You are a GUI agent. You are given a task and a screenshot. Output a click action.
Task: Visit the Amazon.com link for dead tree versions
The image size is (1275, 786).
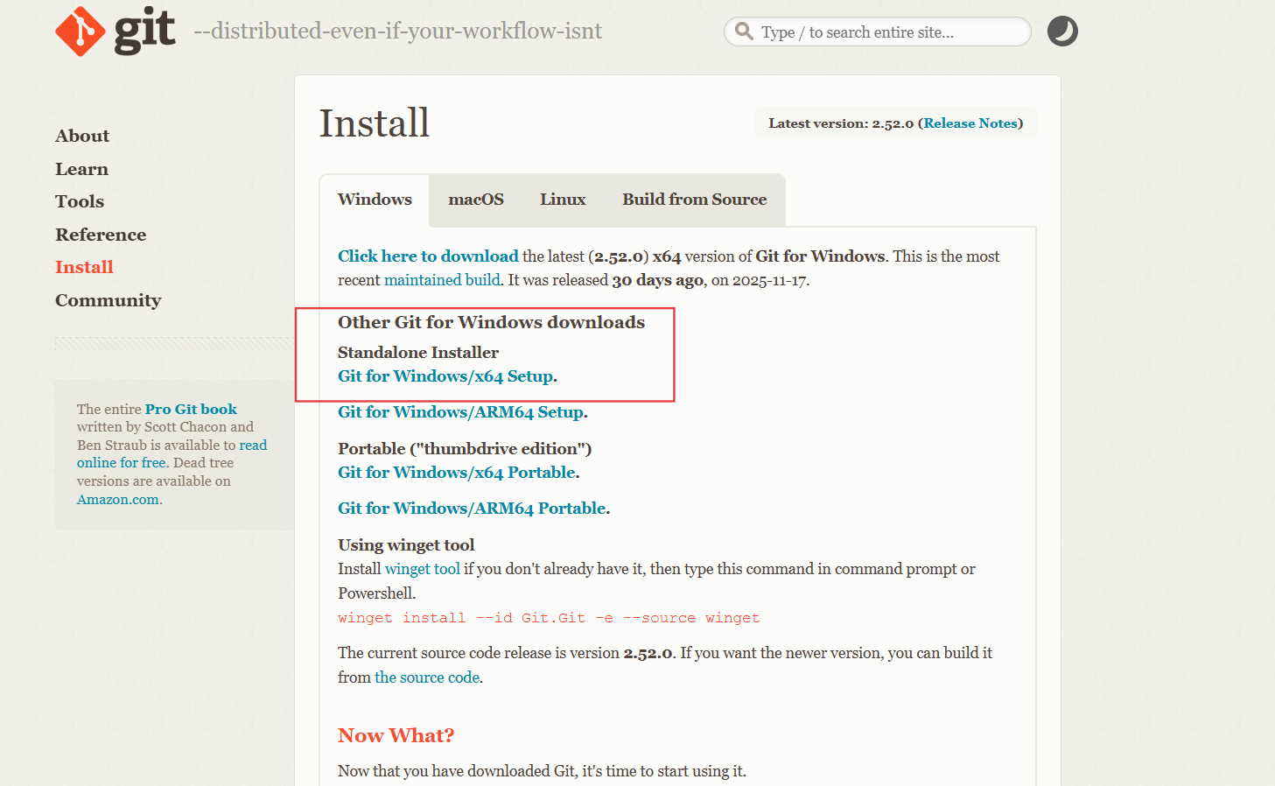pyautogui.click(x=116, y=499)
